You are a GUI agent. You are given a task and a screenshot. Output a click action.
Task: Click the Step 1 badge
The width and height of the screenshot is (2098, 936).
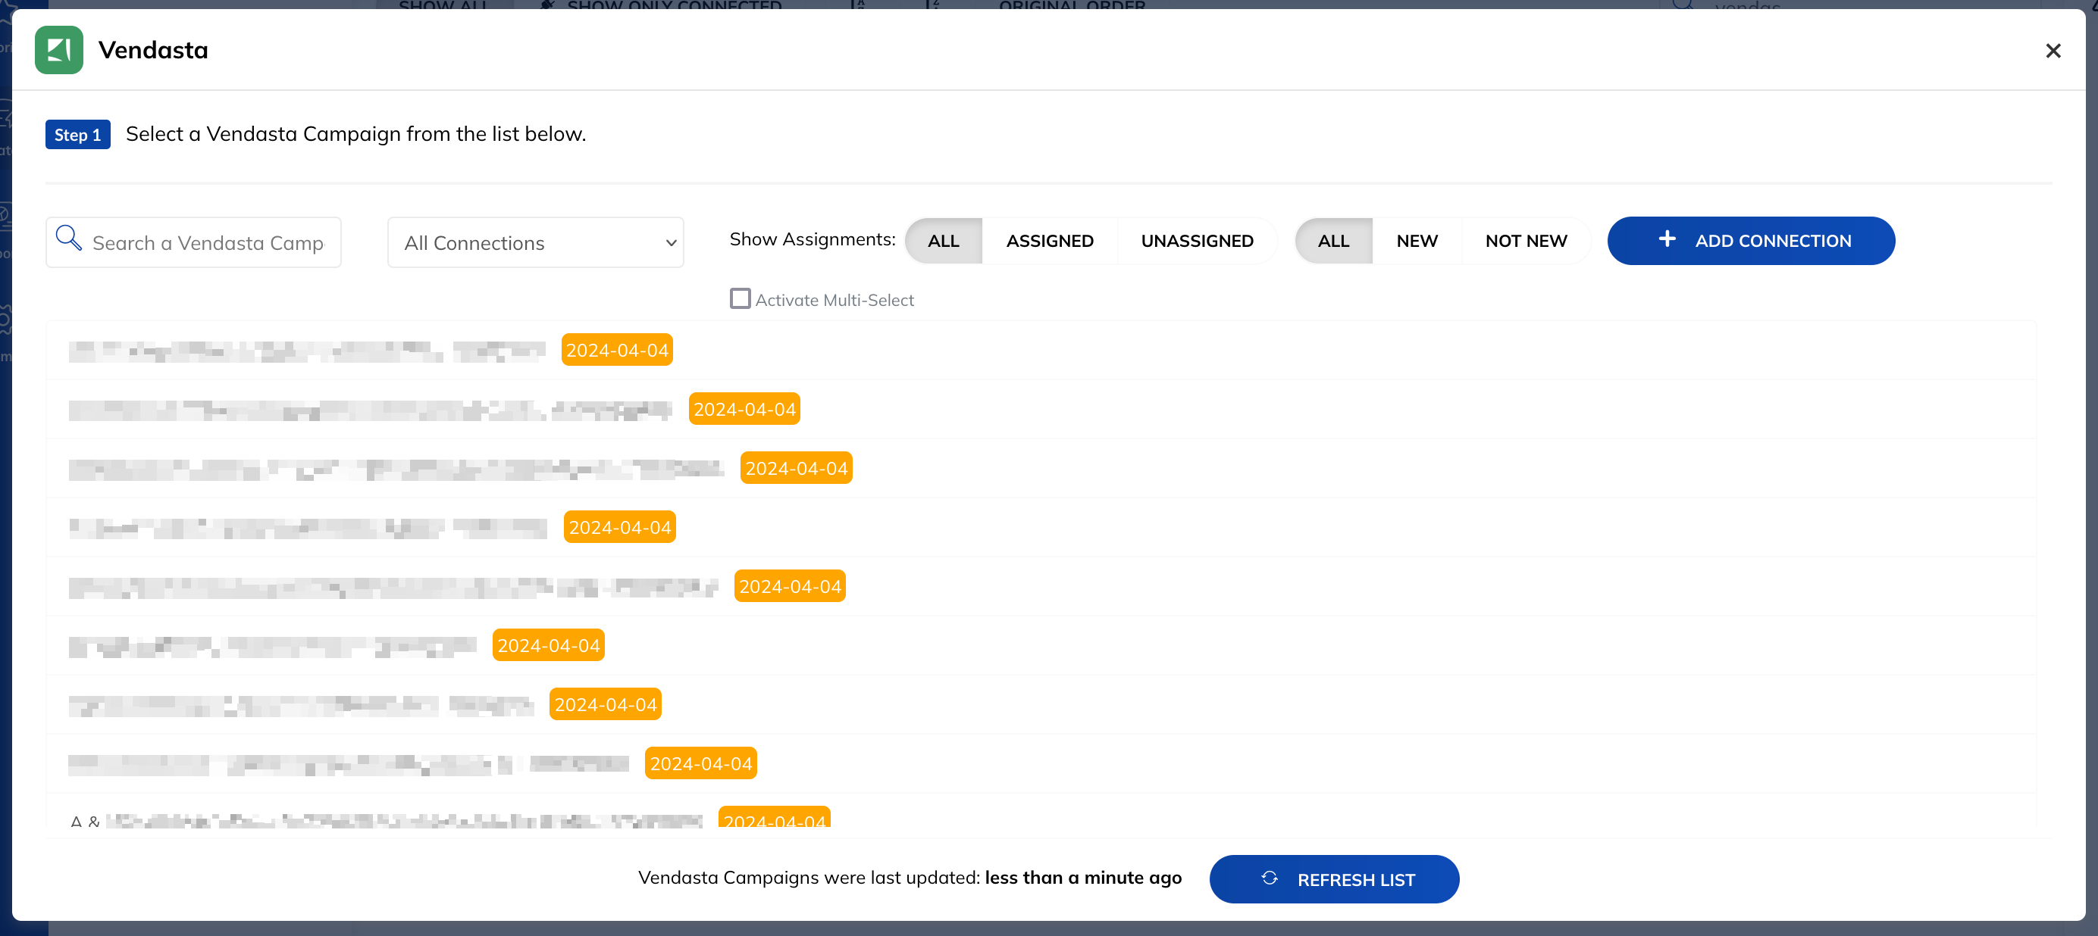tap(77, 135)
